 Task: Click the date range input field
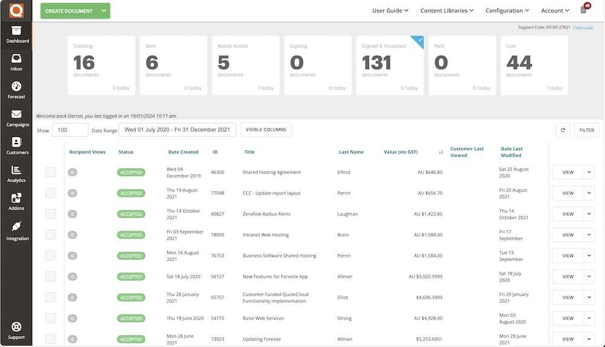coord(177,130)
